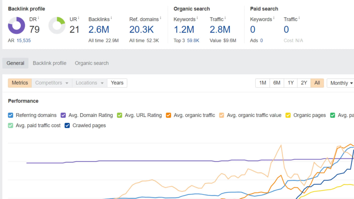Uncheck the Organic pages checkbox
Viewport: 354px width, 199px height.
(288, 115)
